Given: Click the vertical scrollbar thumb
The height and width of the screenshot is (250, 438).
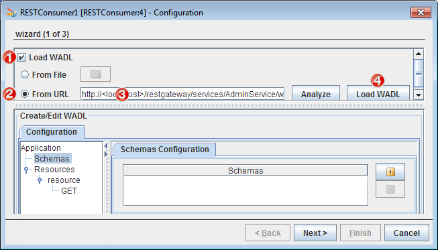Looking at the screenshot, I should [x=419, y=73].
